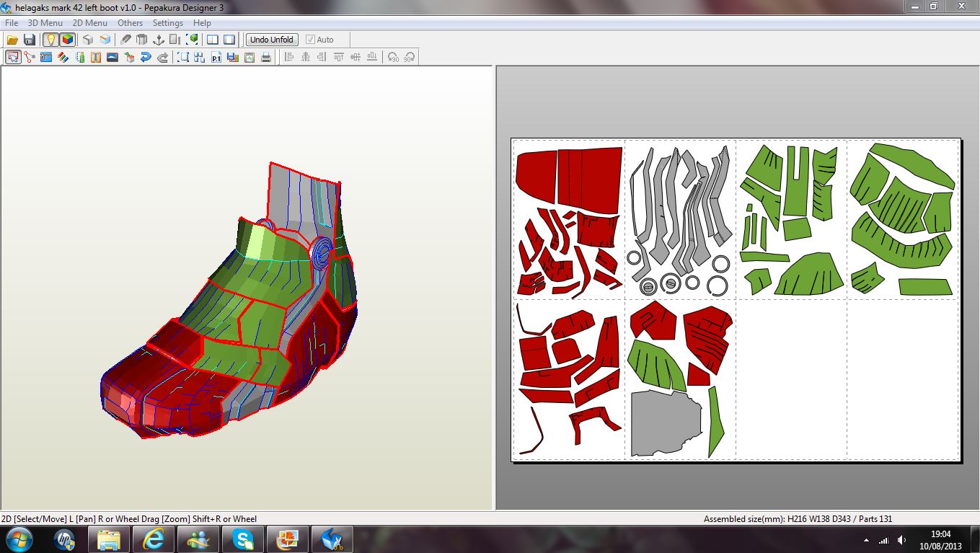Select the Select/Move arrow tool

13,57
